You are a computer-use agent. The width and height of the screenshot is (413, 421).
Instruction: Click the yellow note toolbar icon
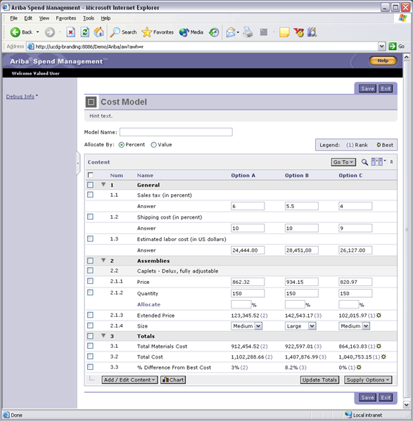[x=284, y=32]
